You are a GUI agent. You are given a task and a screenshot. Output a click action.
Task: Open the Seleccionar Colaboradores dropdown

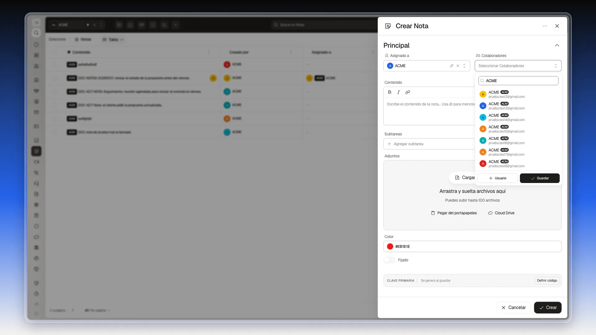click(518, 66)
